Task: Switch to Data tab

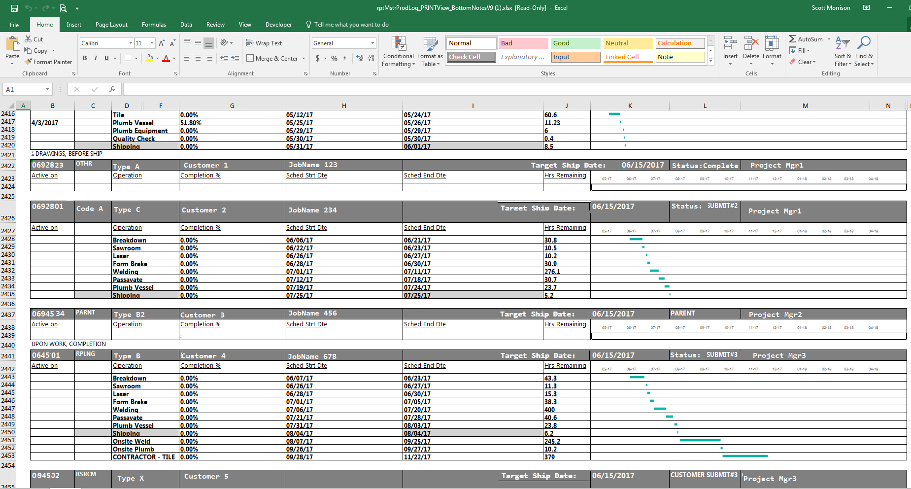Action: click(x=186, y=25)
